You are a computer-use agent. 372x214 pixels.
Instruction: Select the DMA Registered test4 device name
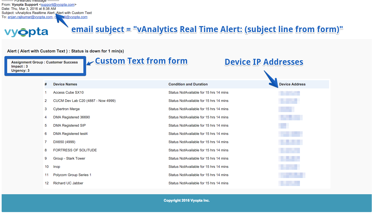tap(70, 134)
